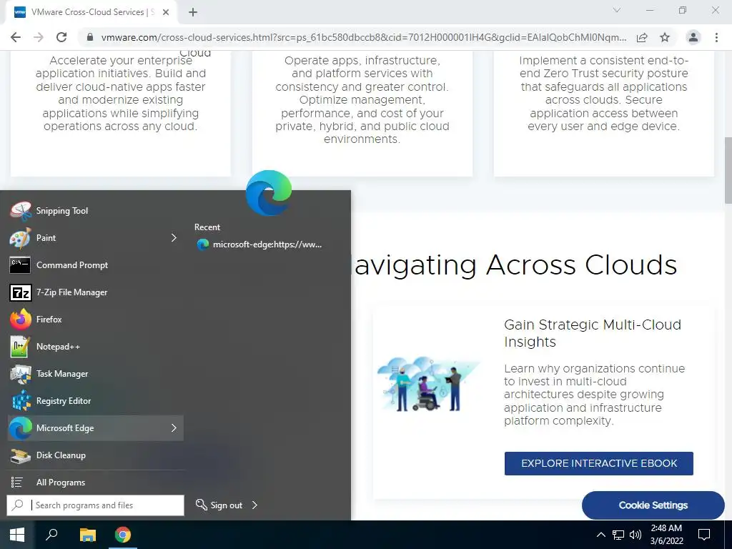Share this page icon in address bar

click(x=642, y=37)
